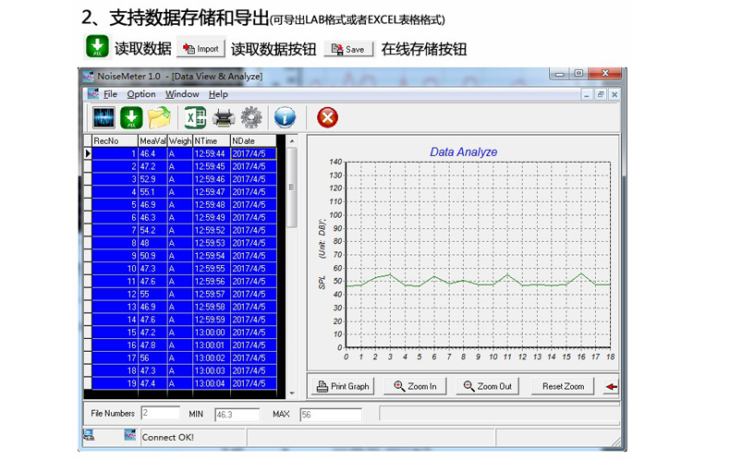This screenshot has width=730, height=460.
Task: Open settings with the gear toolbar icon
Action: [251, 117]
